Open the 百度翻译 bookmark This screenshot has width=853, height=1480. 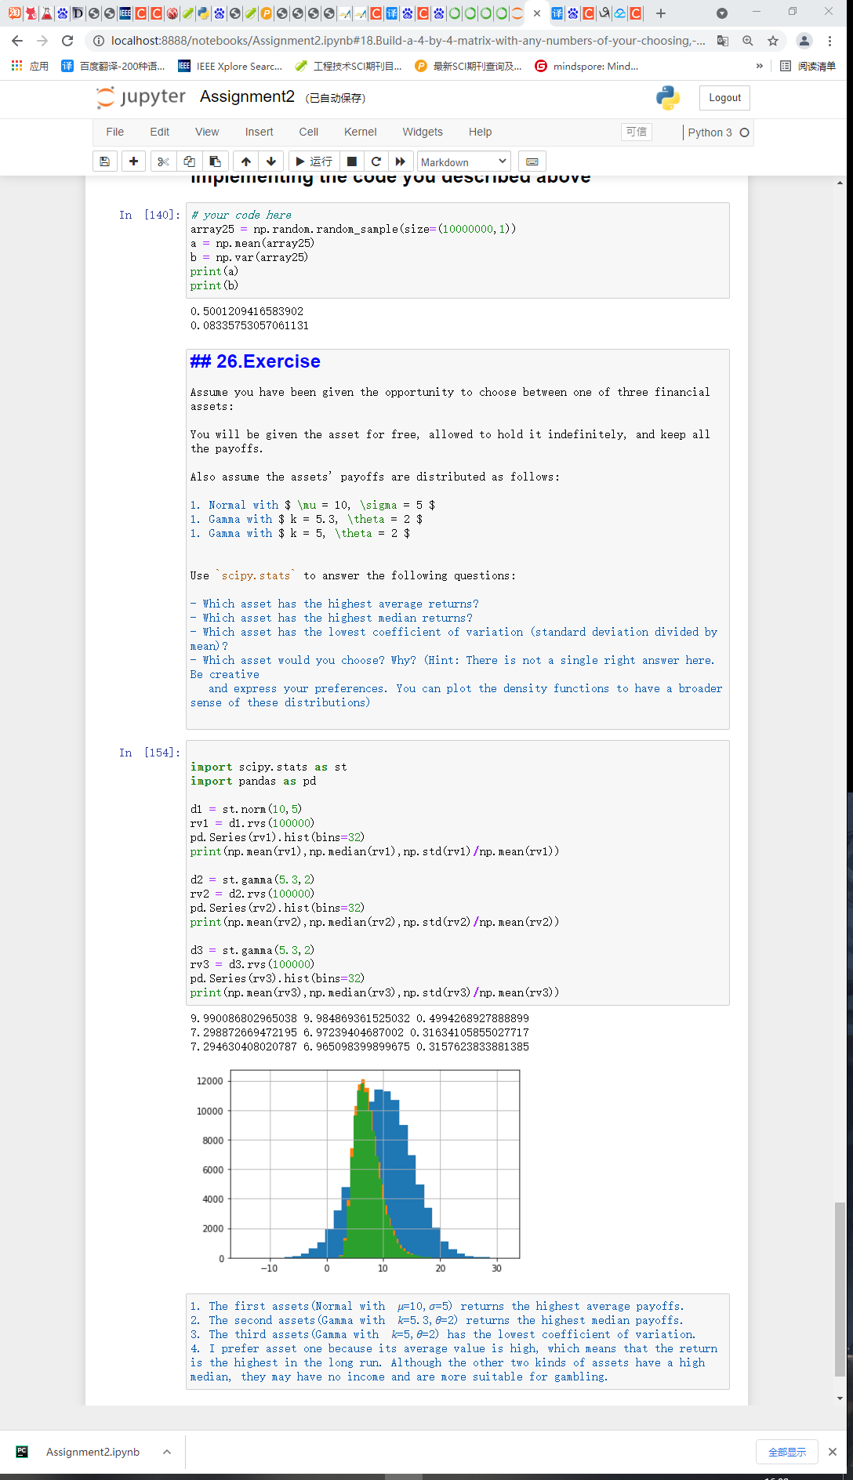(114, 67)
